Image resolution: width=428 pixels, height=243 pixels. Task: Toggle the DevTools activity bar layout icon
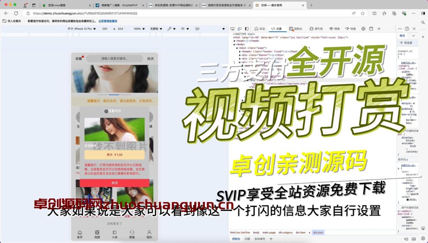tap(247, 29)
